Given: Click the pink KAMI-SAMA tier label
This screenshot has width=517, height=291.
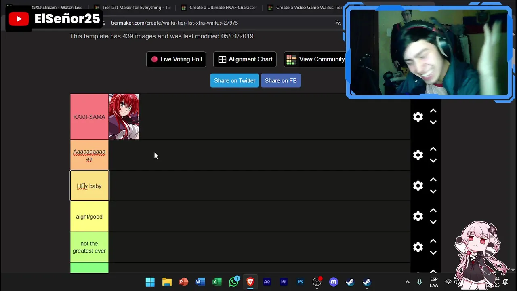Looking at the screenshot, I should [89, 117].
